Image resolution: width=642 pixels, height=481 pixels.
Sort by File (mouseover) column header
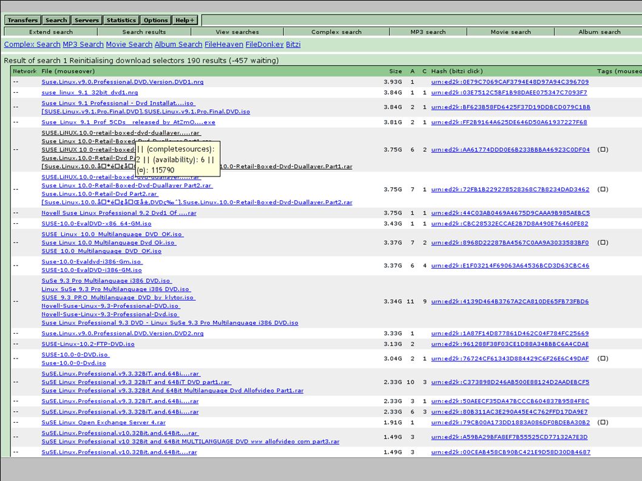(x=68, y=71)
